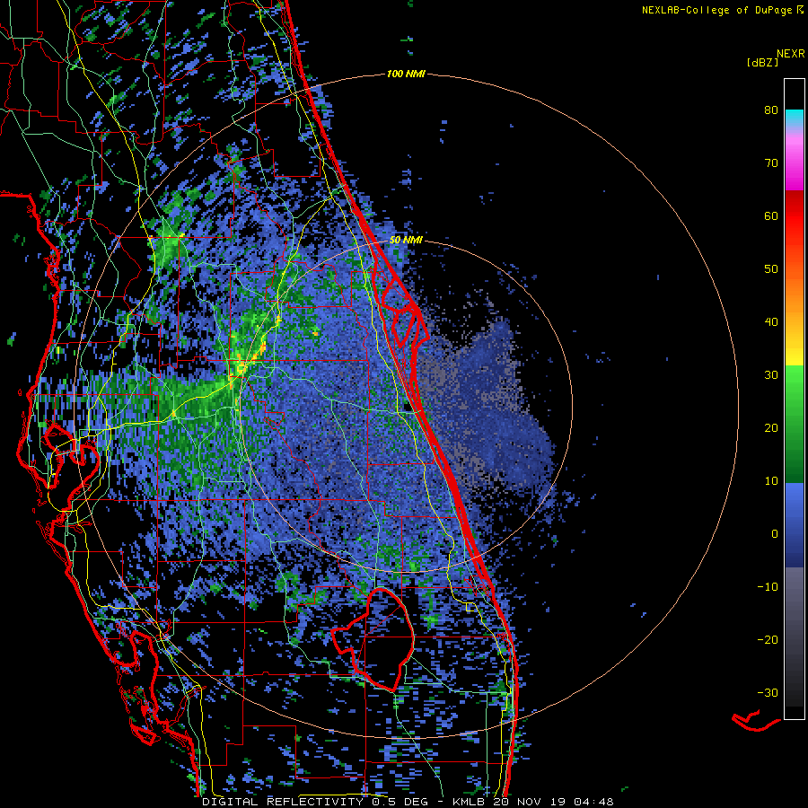808x808 pixels.
Task: Click the 20 dBZ scale value
Action: [x=771, y=427]
